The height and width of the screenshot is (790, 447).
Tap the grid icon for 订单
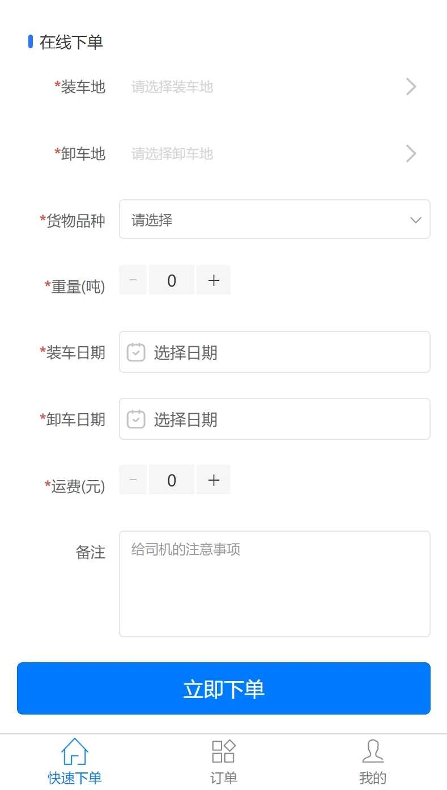tap(223, 750)
